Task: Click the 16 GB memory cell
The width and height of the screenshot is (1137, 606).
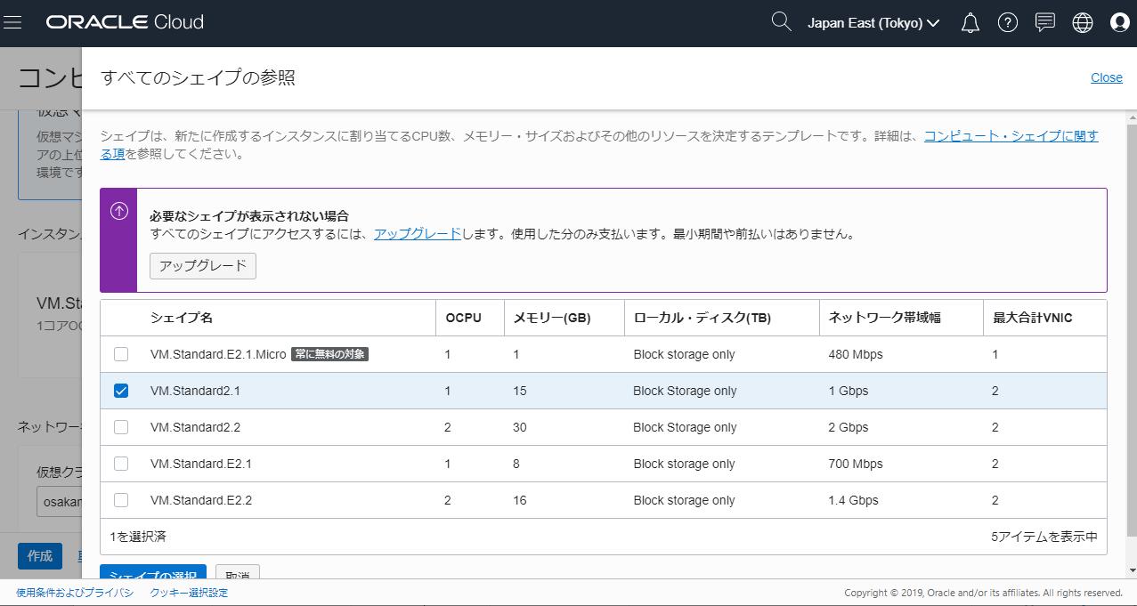Action: point(520,500)
